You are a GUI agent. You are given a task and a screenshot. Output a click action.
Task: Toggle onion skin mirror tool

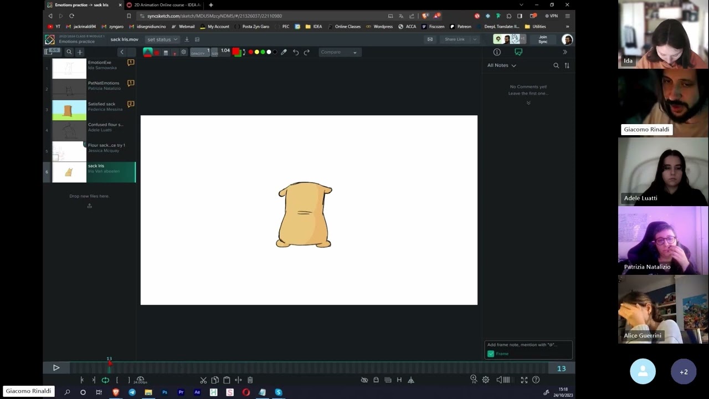[x=411, y=380]
